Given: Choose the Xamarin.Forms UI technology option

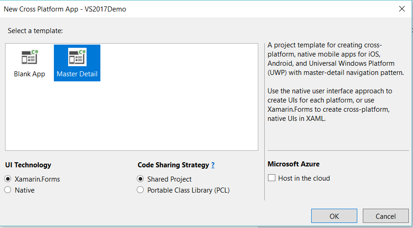Looking at the screenshot, I should tap(7, 179).
